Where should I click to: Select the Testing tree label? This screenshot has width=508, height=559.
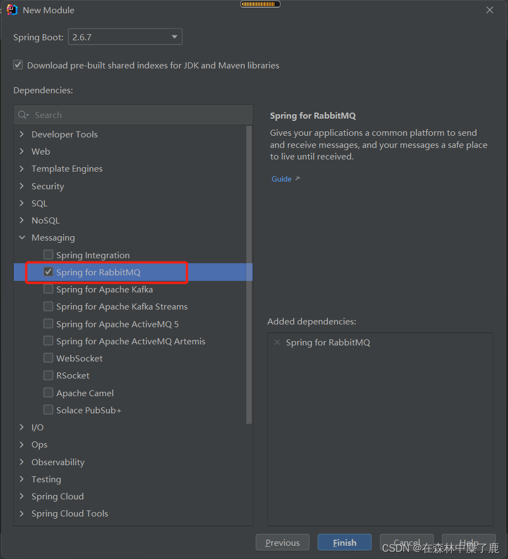(46, 479)
